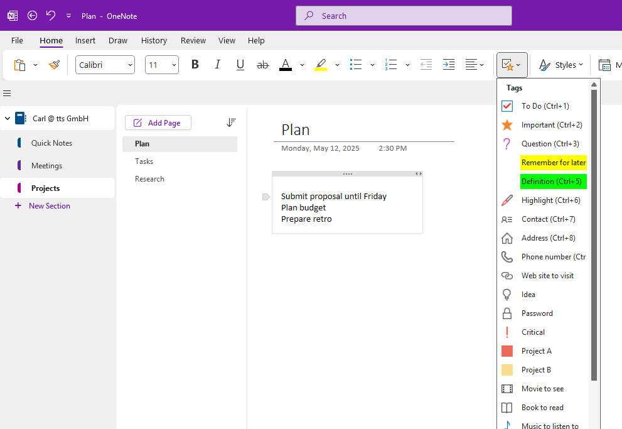Apply the Phone number tag
622x429 pixels.
(543, 257)
